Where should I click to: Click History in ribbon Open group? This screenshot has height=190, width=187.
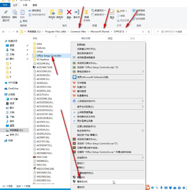coord(123,20)
